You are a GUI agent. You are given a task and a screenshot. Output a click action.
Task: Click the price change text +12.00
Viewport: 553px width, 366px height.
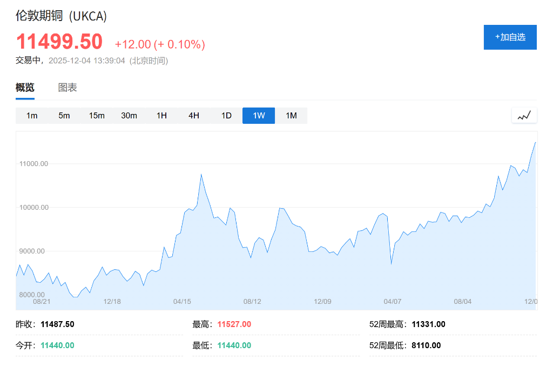[x=132, y=44]
